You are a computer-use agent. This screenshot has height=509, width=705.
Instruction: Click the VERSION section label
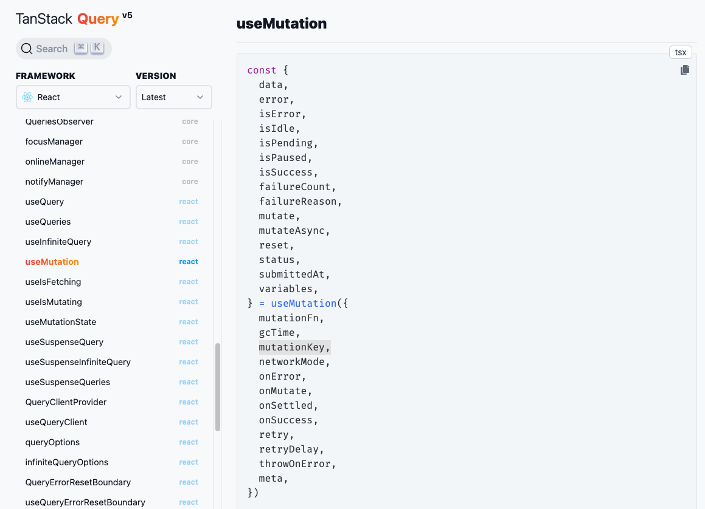point(156,76)
